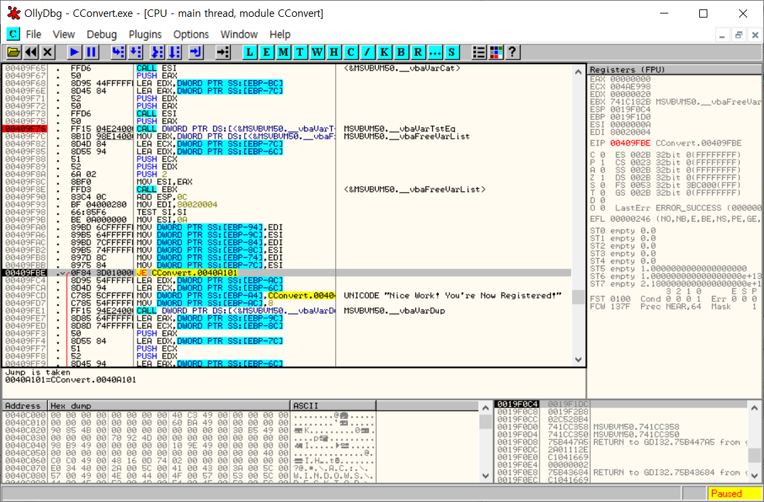
Task: Show Executable modules with the E icon
Action: [266, 52]
